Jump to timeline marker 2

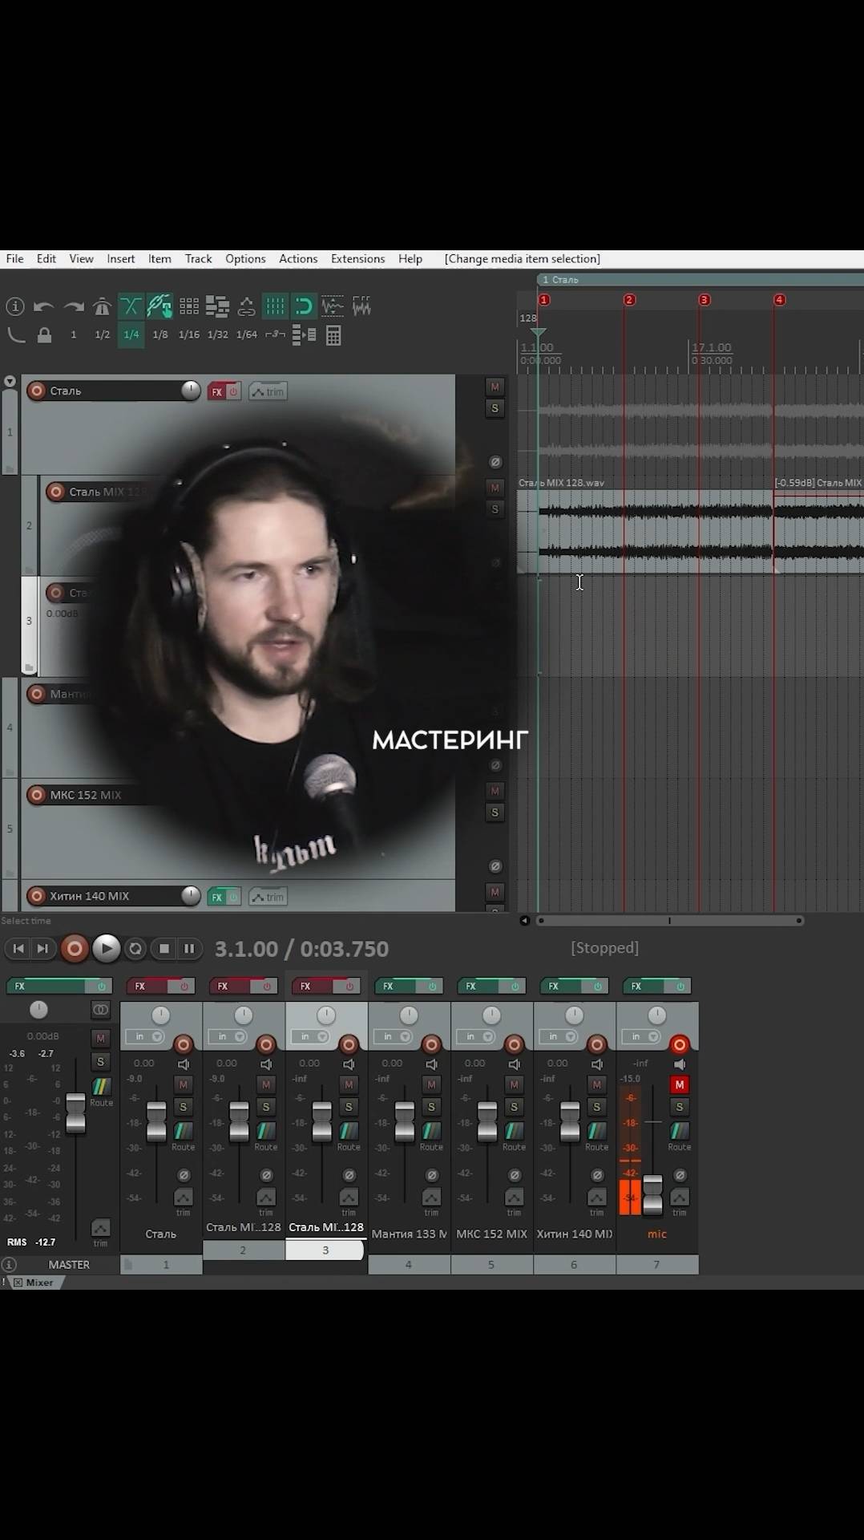629,300
